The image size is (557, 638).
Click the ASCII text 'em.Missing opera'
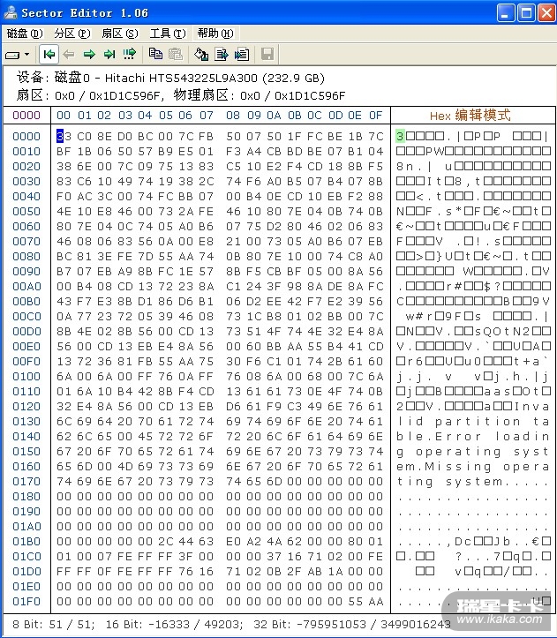click(473, 467)
